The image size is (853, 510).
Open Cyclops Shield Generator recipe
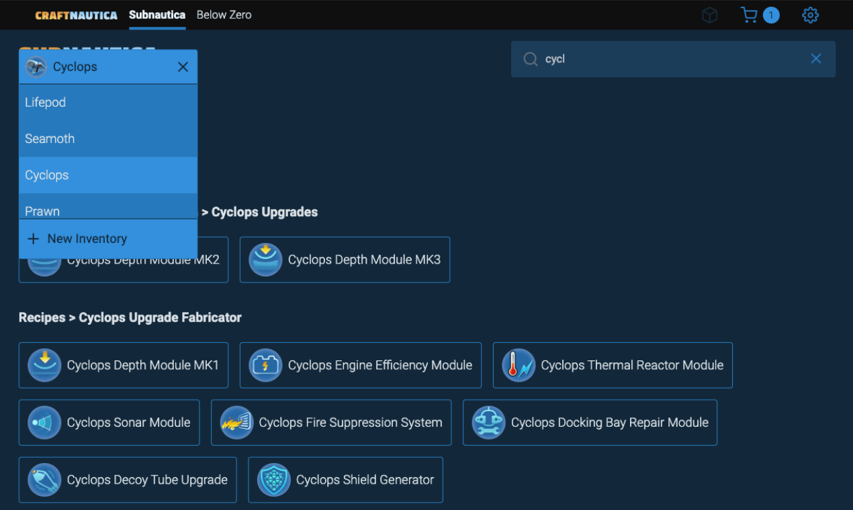coord(345,480)
